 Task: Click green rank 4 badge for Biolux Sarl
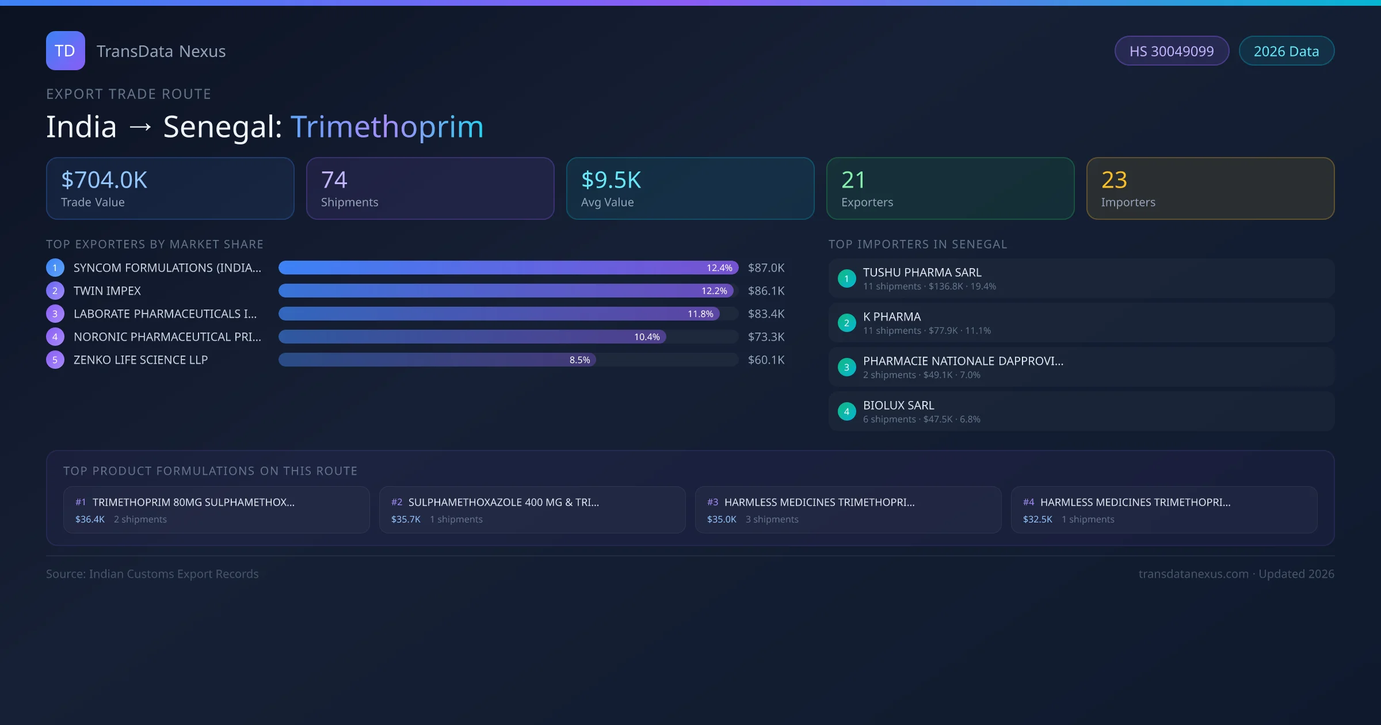(x=846, y=411)
